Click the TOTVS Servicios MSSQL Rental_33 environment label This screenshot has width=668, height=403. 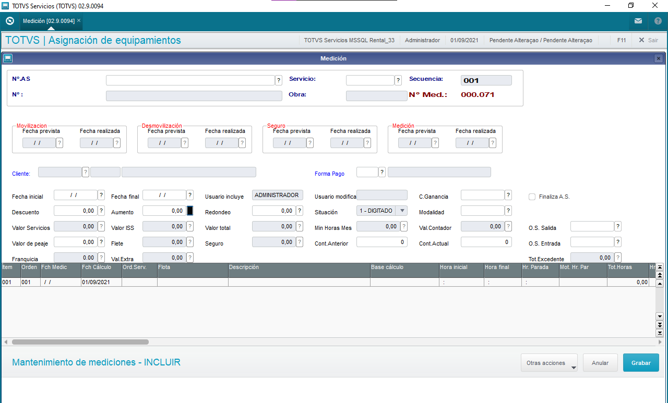pyautogui.click(x=349, y=40)
